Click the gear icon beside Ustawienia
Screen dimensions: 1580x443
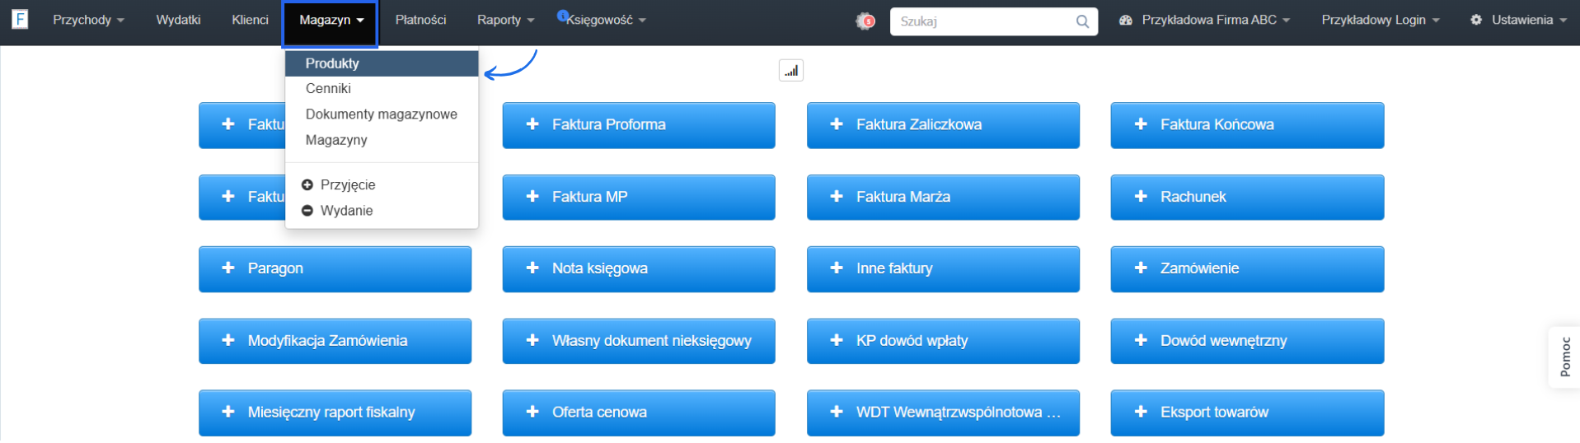tap(1476, 20)
